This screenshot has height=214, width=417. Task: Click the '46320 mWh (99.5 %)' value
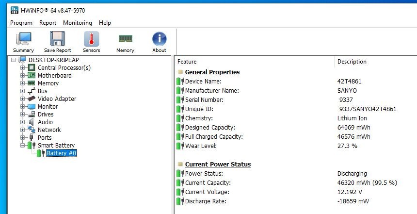(367, 182)
